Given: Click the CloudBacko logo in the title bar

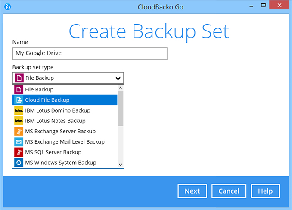Looking at the screenshot, I should [x=8, y=7].
